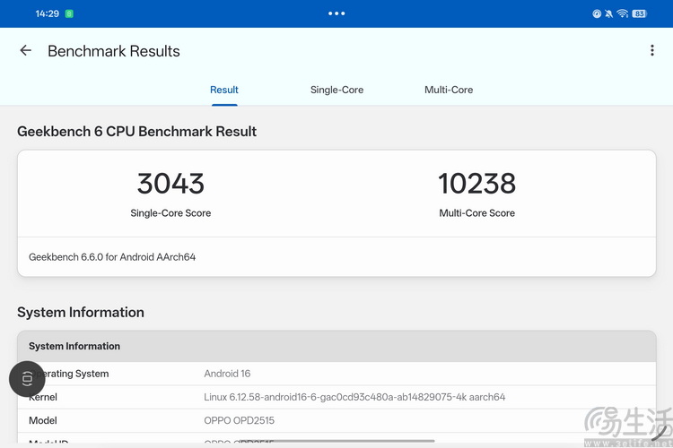Tap the 10238 multi-core score

pos(476,184)
